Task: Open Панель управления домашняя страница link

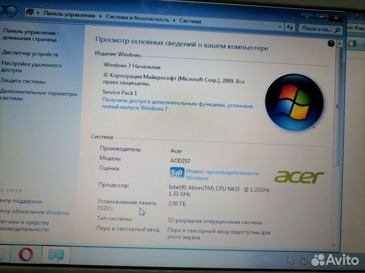Action: 30,35
